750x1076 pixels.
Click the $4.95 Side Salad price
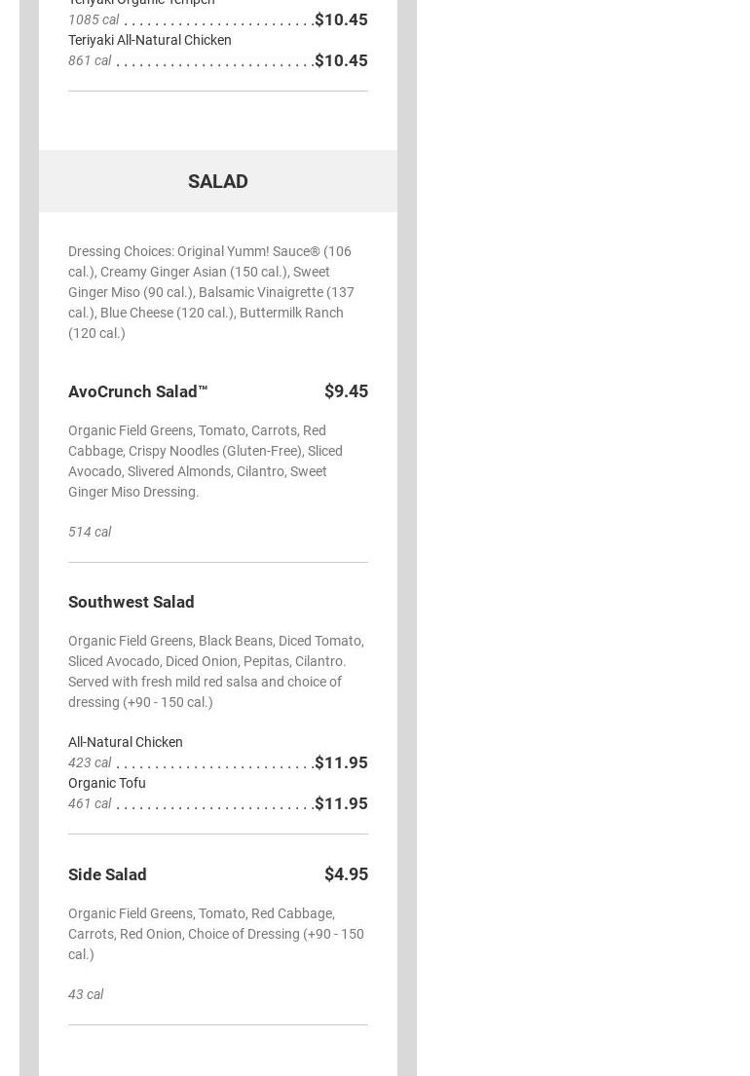coord(346,874)
